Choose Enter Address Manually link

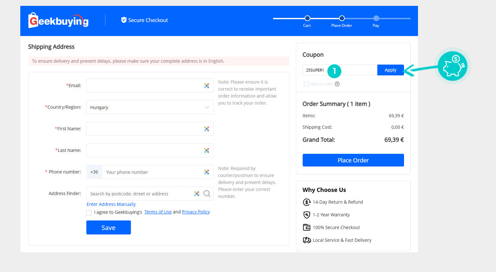click(x=111, y=204)
